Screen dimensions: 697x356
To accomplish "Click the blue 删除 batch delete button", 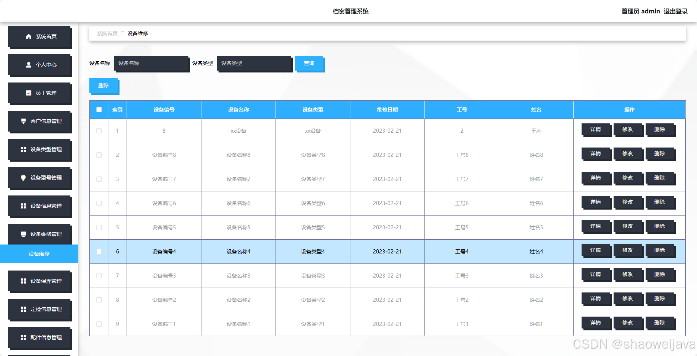I will pos(104,86).
